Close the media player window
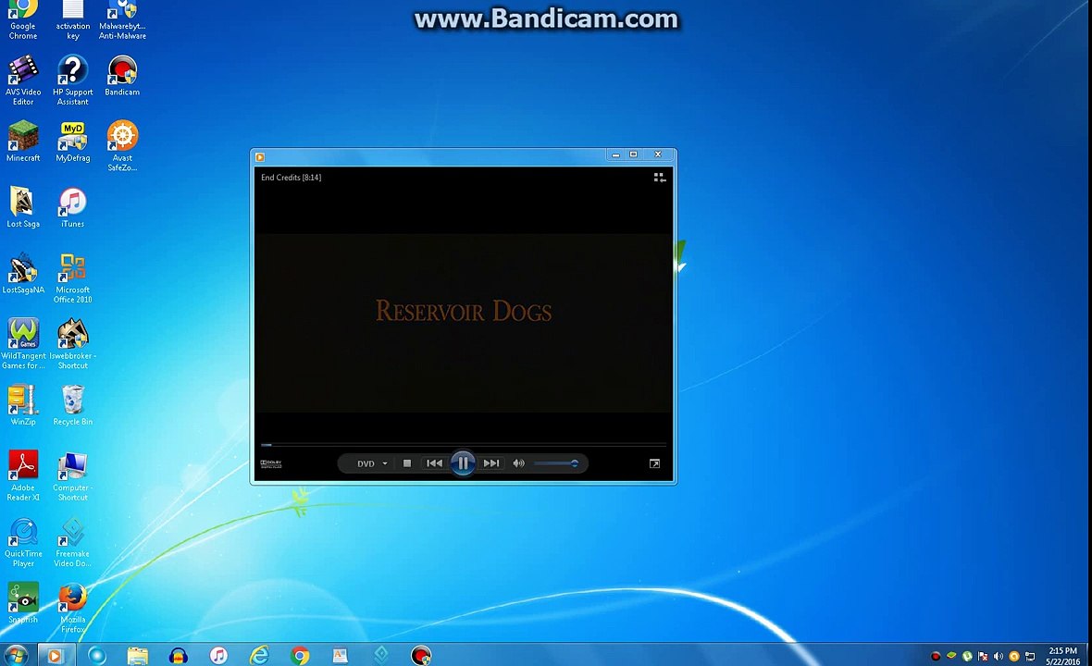The width and height of the screenshot is (1092, 666). coord(658,154)
